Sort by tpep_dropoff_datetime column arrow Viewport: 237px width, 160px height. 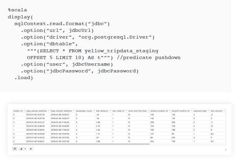click(x=73, y=111)
